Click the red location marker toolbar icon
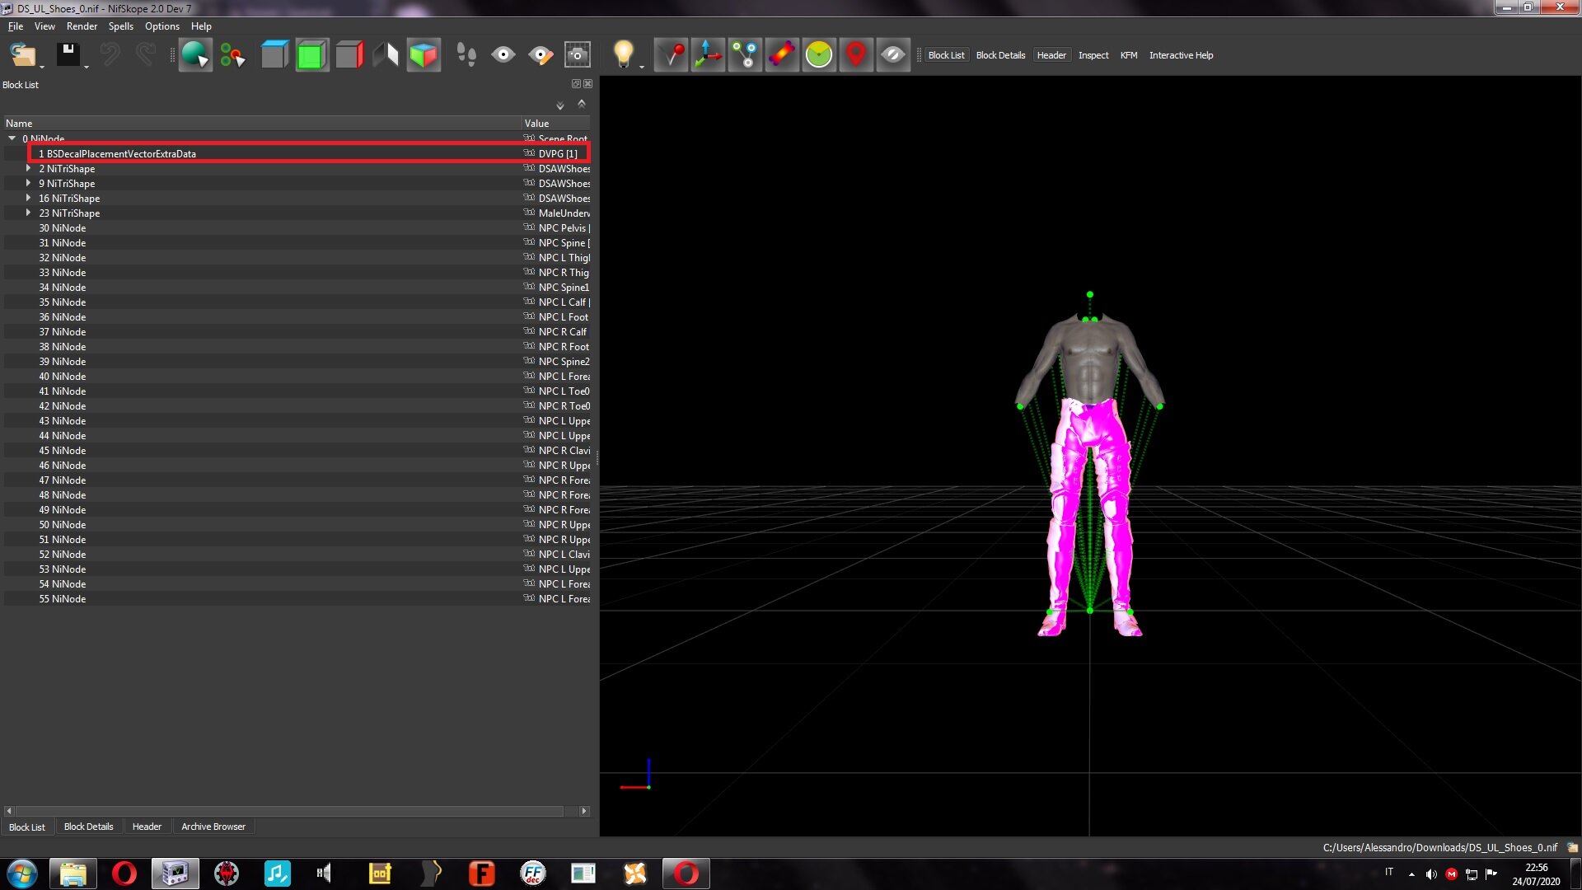The height and width of the screenshot is (890, 1582). point(855,54)
